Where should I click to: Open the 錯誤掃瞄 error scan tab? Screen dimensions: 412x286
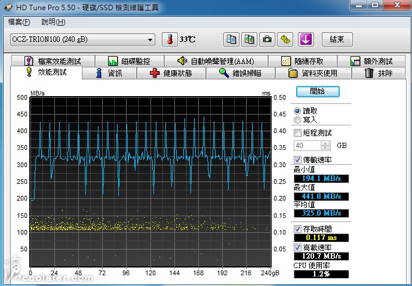[x=241, y=73]
